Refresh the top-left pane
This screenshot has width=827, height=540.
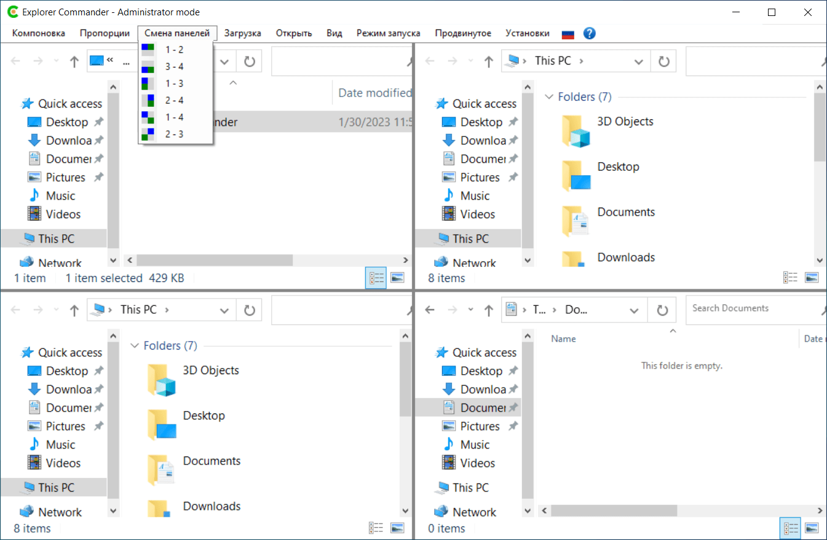(249, 61)
